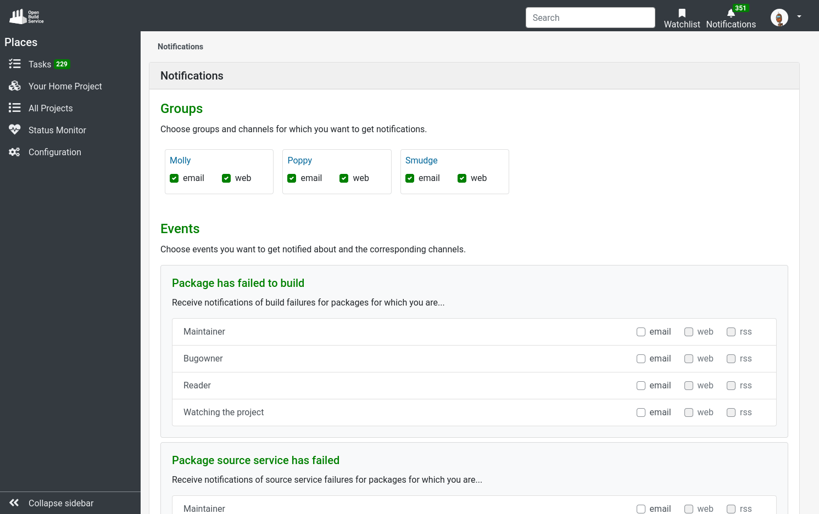Click the Your Home Project cubes icon
Viewport: 819px width, 514px height.
click(x=14, y=86)
